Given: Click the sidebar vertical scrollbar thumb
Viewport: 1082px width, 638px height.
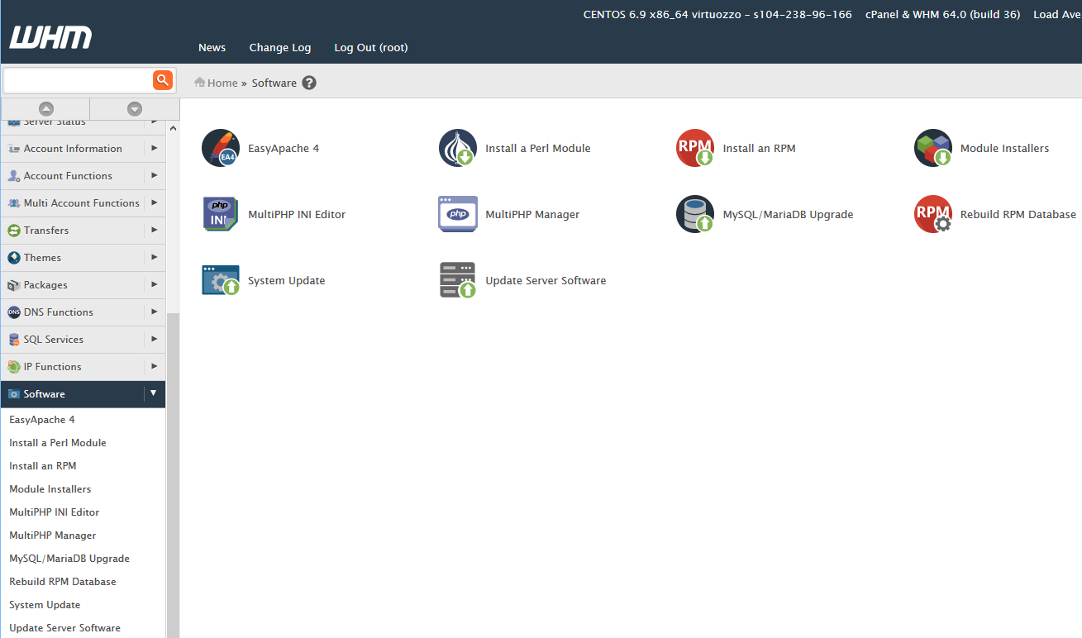Looking at the screenshot, I should 173,475.
